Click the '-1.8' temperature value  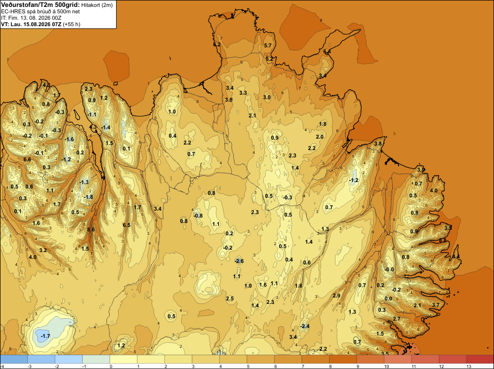pos(88,197)
